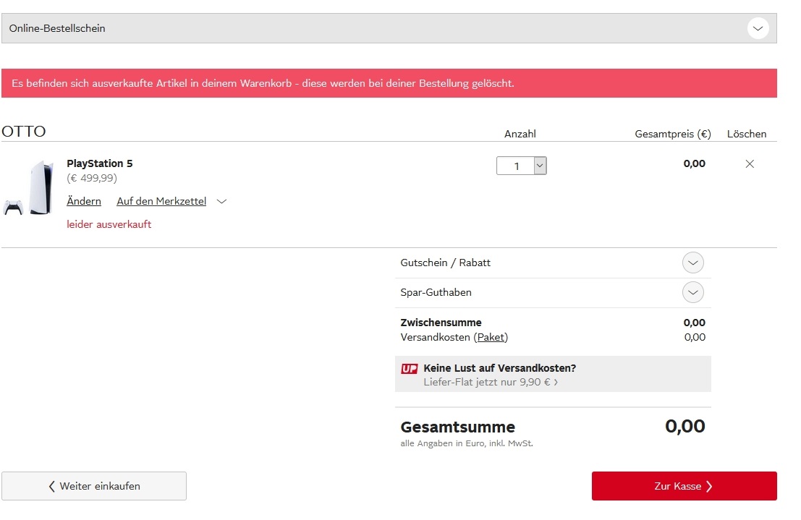Screen dimensions: 801x520
Task: Click the Zwischensumme label
Action: point(441,323)
